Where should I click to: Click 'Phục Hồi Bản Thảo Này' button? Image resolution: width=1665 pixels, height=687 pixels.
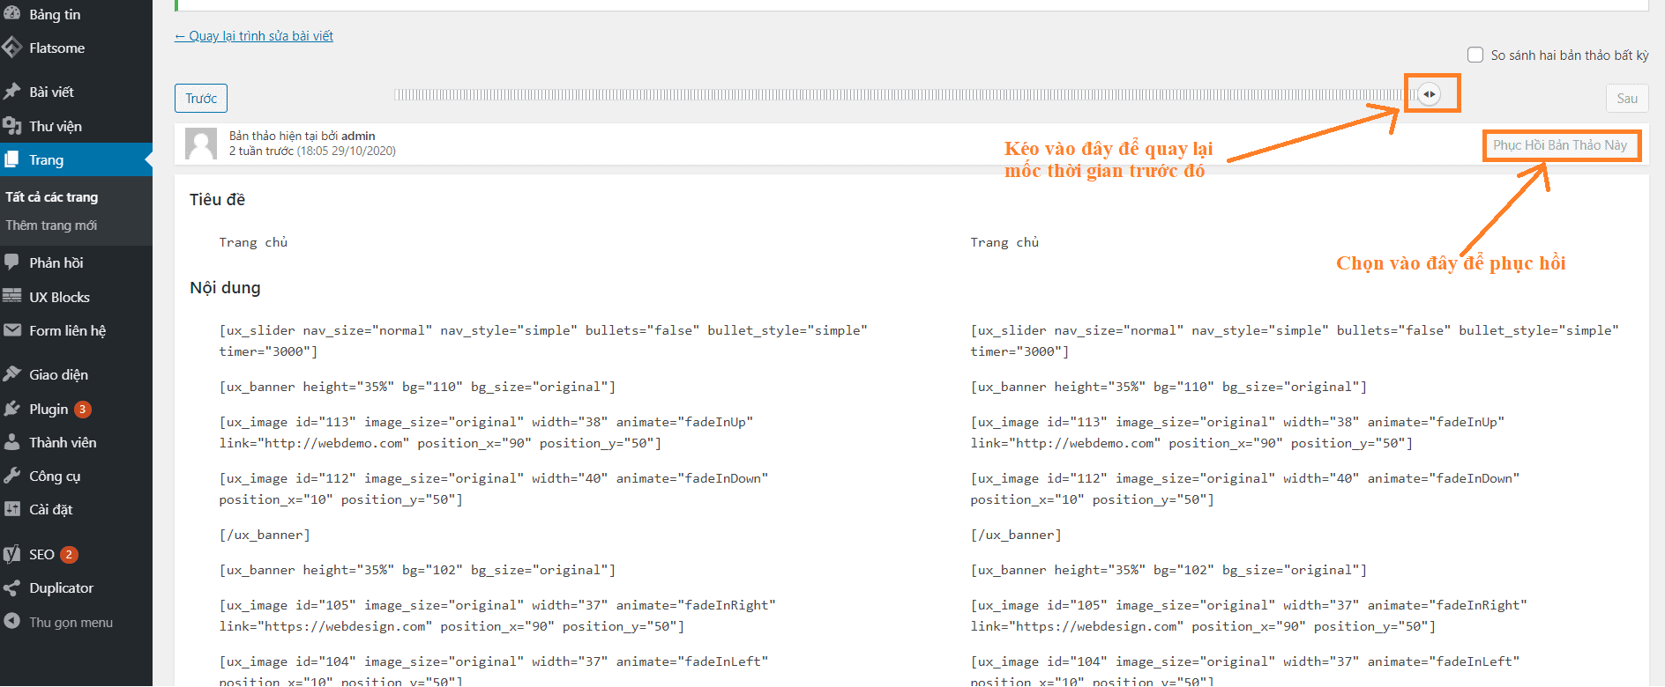tap(1560, 145)
